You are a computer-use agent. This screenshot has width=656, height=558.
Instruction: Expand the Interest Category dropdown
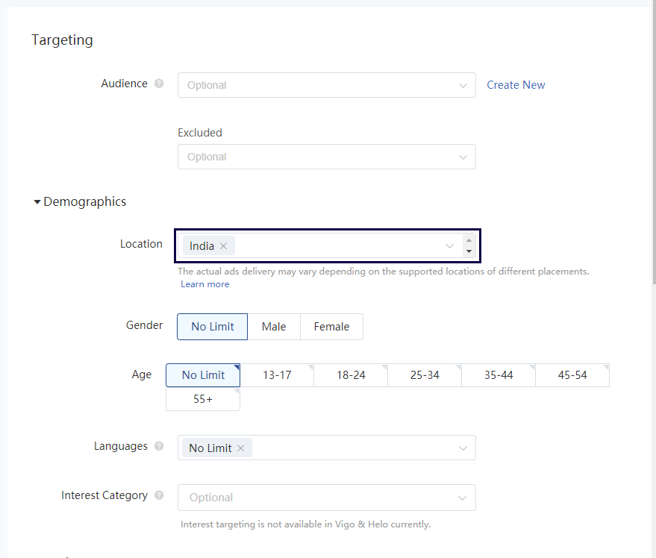(x=326, y=498)
